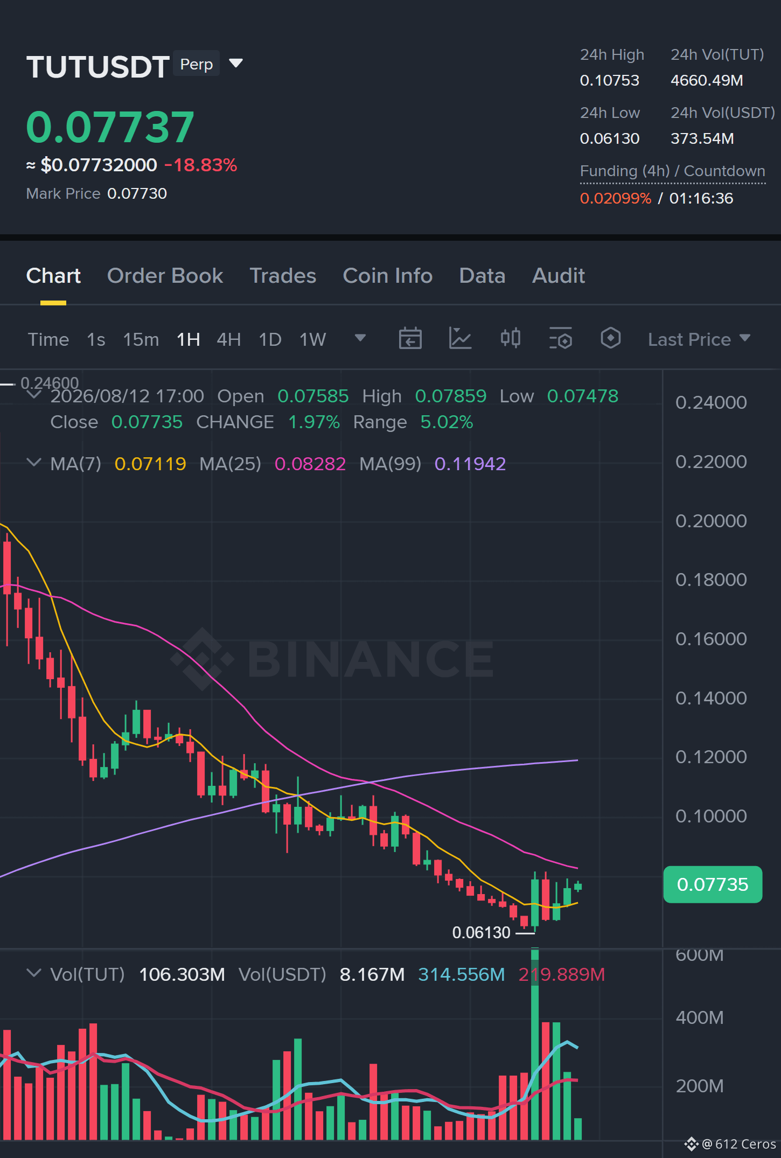781x1158 pixels.
Task: Open the Data tab
Action: [x=482, y=276]
